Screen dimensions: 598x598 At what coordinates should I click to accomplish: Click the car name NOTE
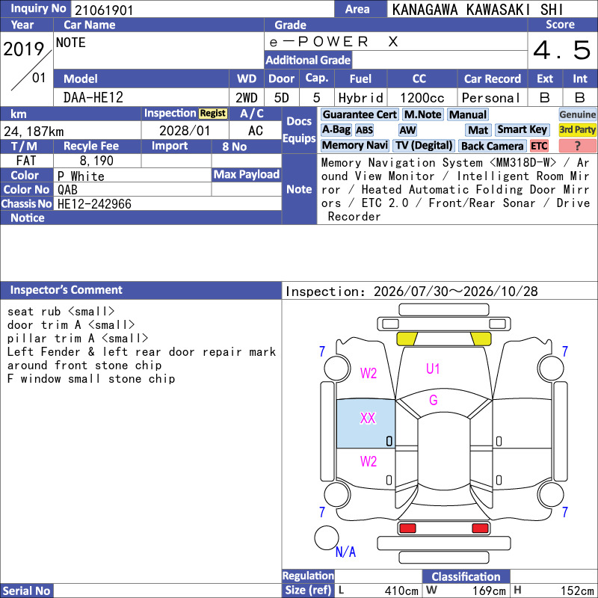tap(71, 43)
